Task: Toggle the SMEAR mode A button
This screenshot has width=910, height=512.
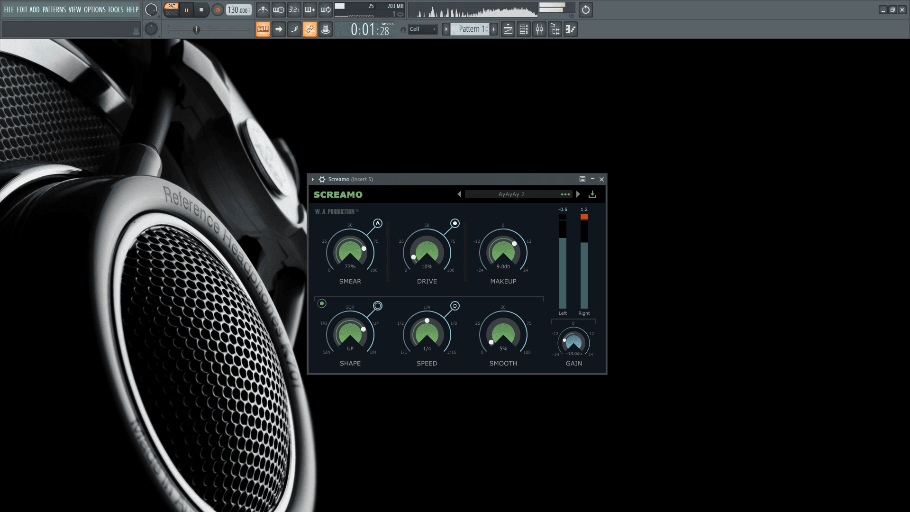Action: (377, 223)
